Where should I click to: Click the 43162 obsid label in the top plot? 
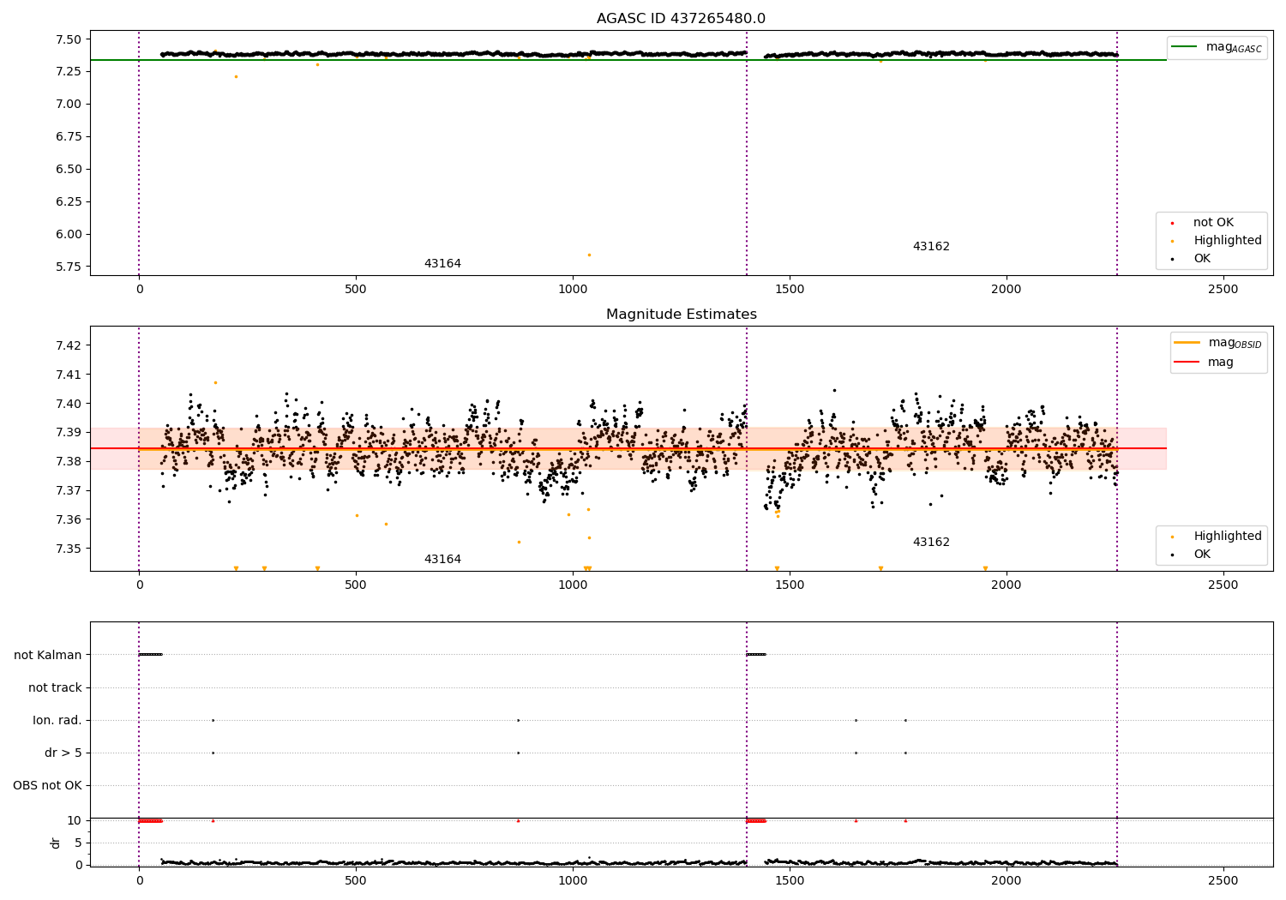click(931, 247)
